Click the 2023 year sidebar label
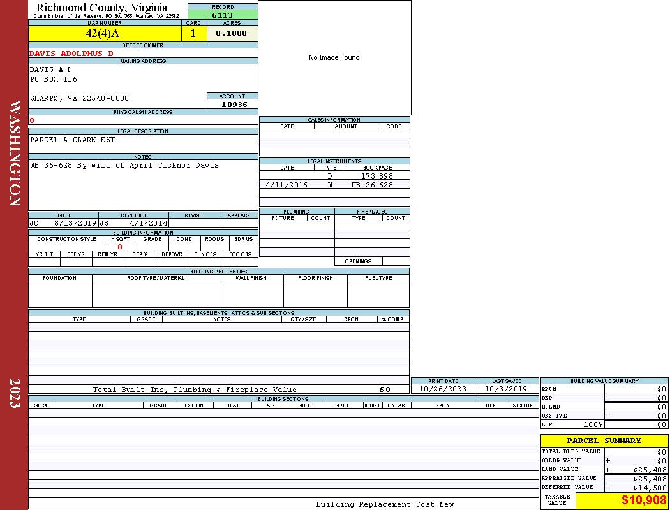 15,393
